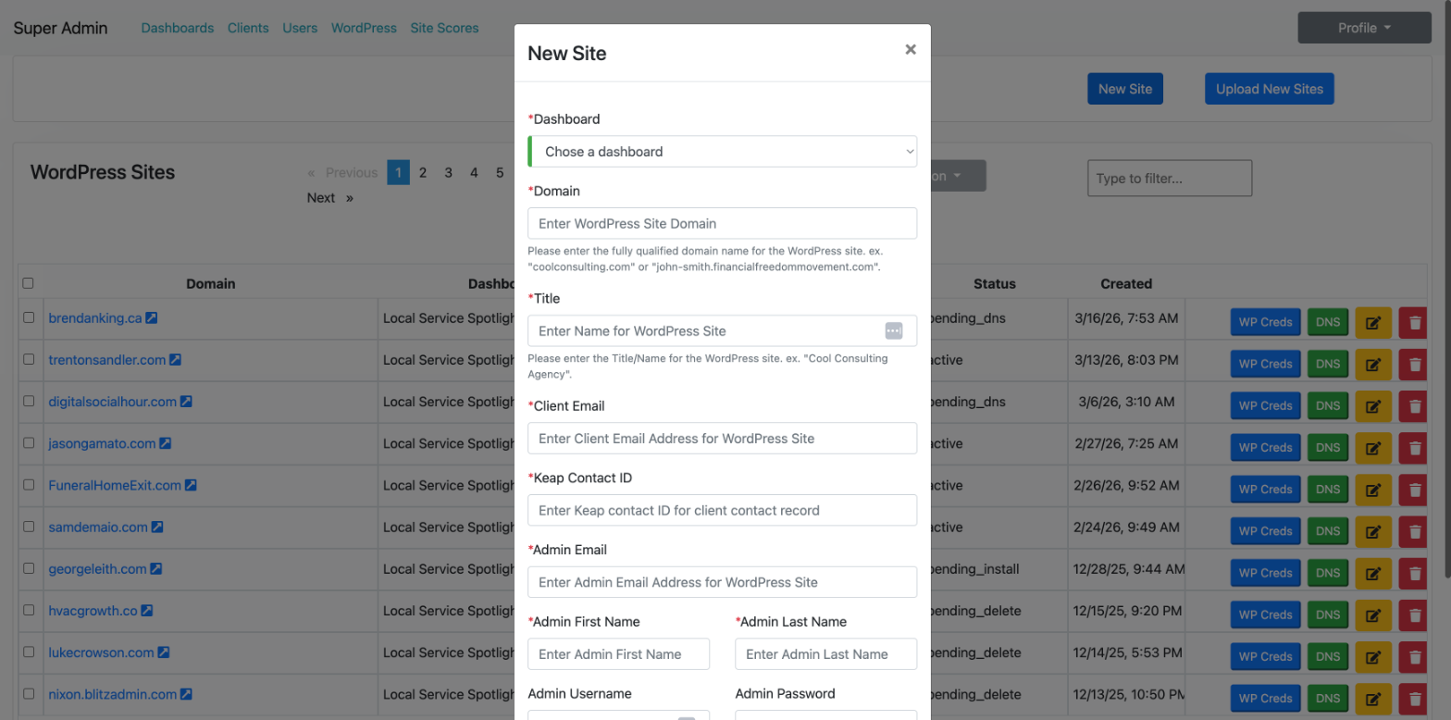This screenshot has width=1451, height=720.
Task: Open external link icon next to samdemaio.com
Action: (157, 527)
